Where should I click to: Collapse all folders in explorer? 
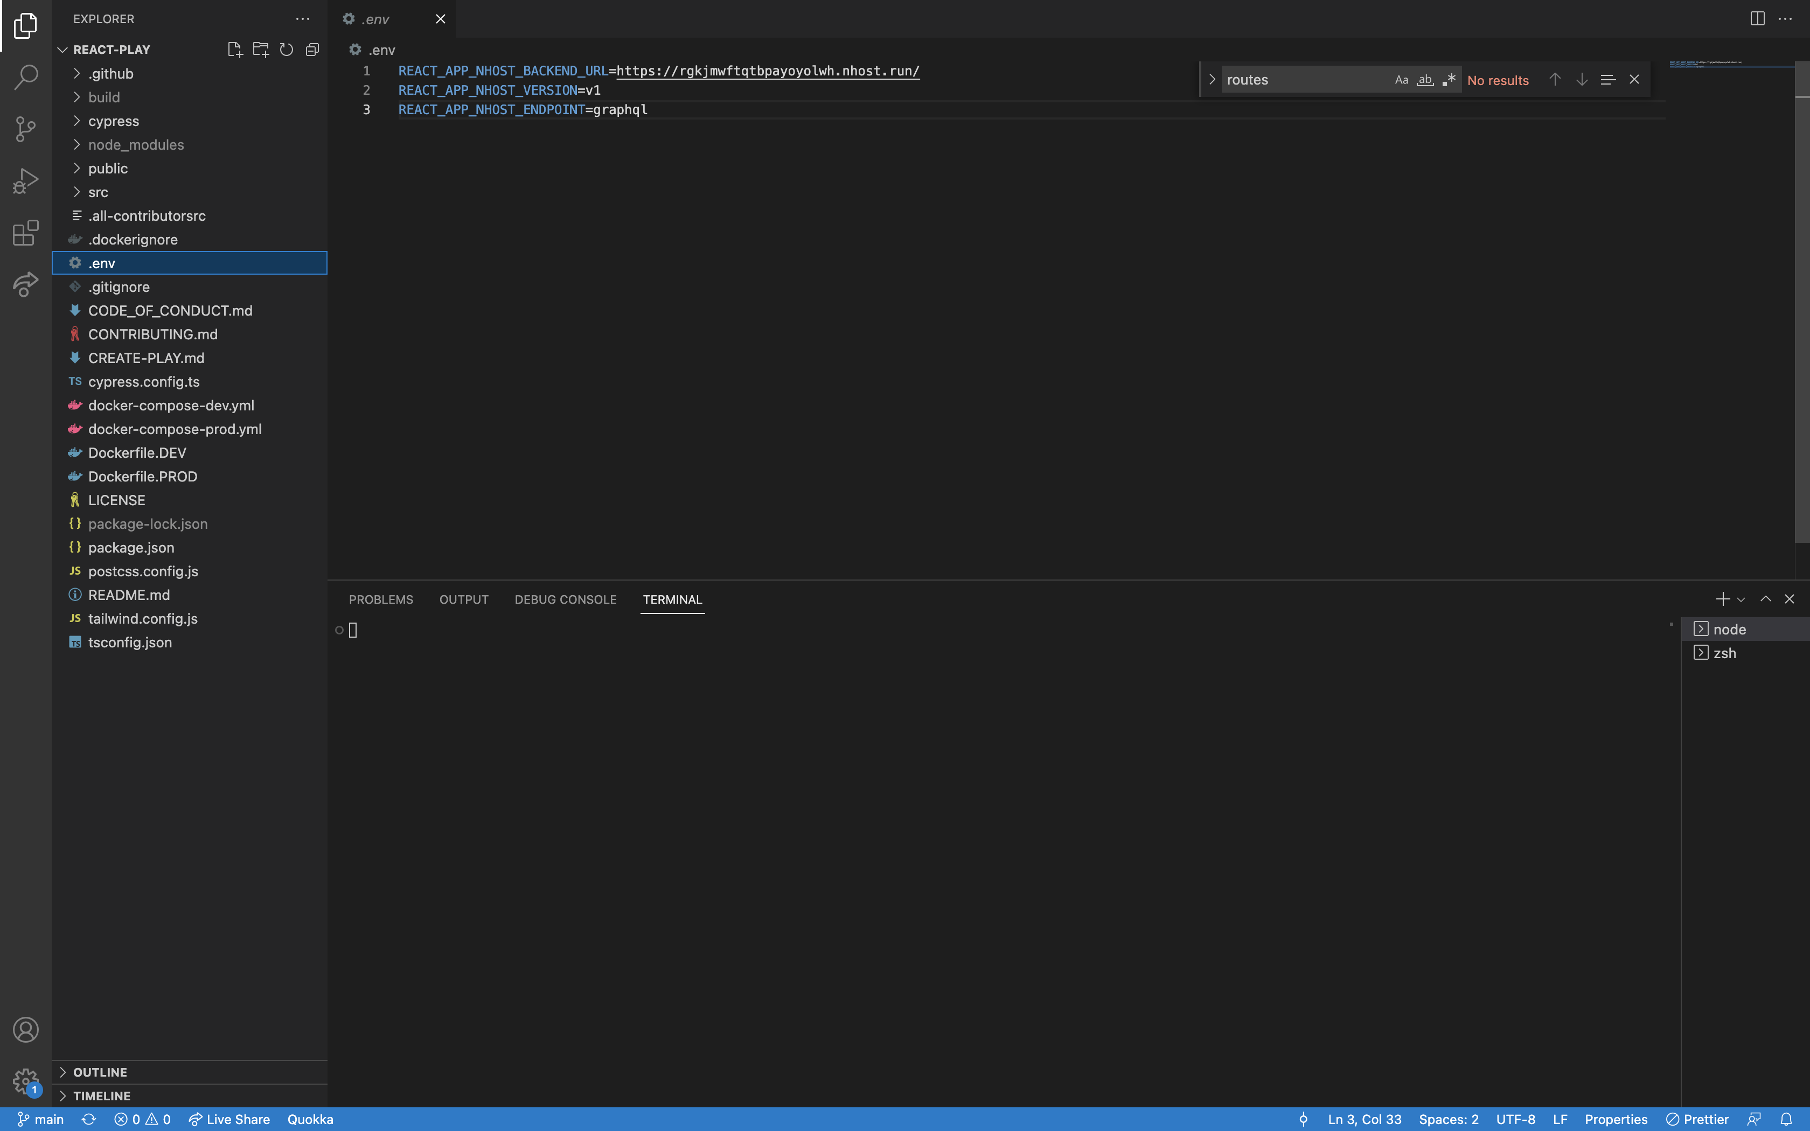pyautogui.click(x=312, y=50)
